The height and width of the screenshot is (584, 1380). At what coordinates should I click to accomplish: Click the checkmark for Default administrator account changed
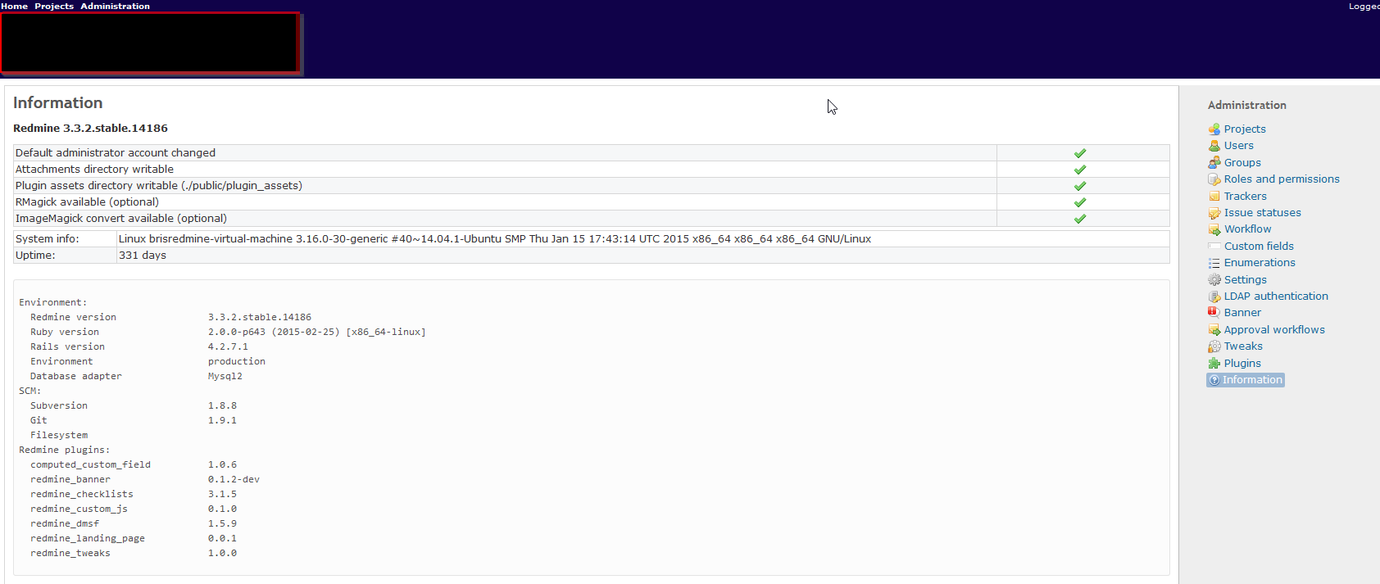(1080, 153)
